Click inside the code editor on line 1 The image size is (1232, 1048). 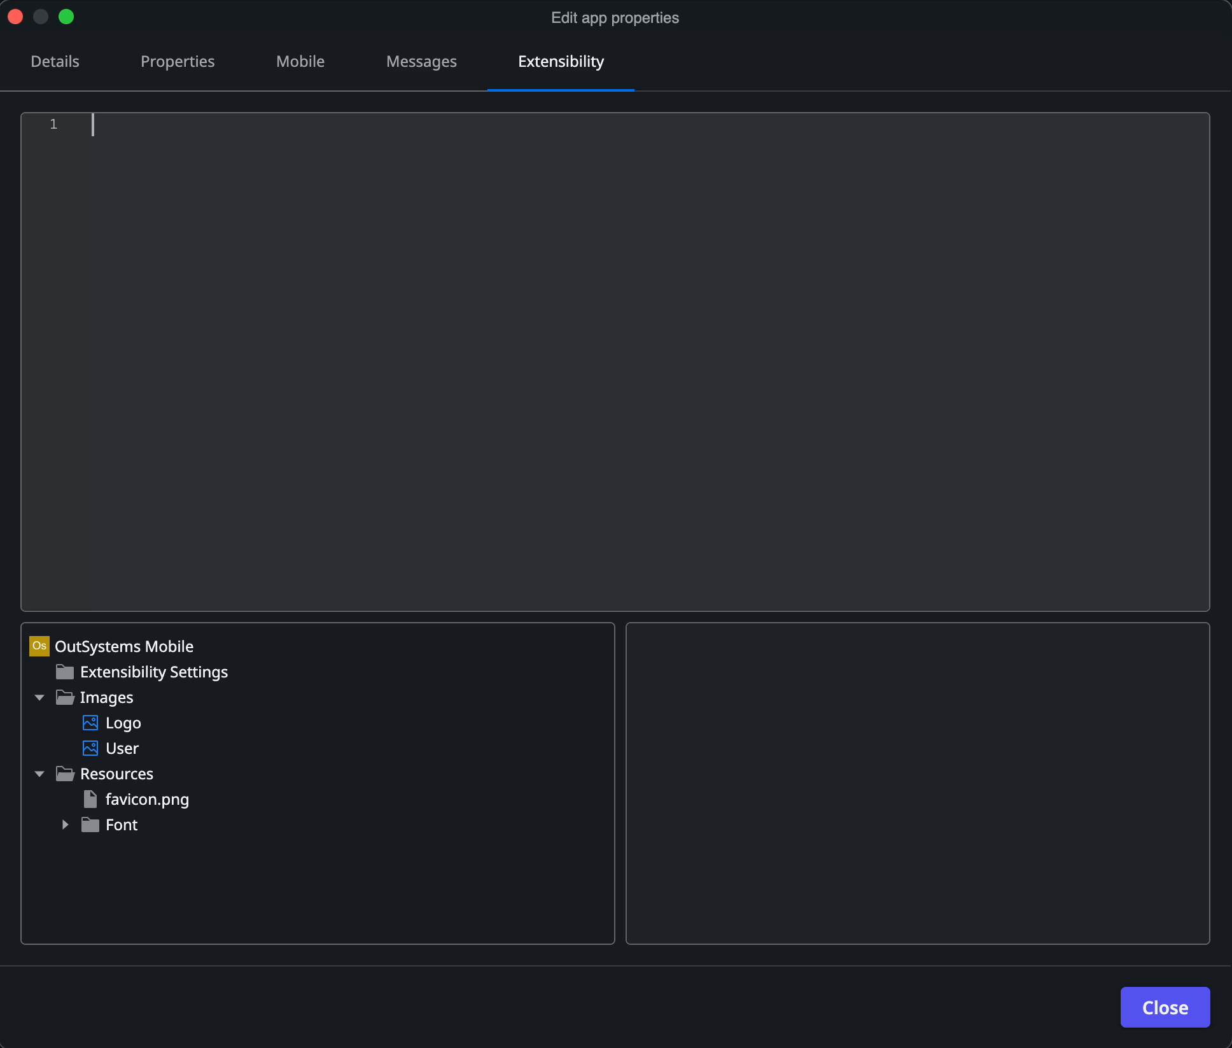click(255, 125)
